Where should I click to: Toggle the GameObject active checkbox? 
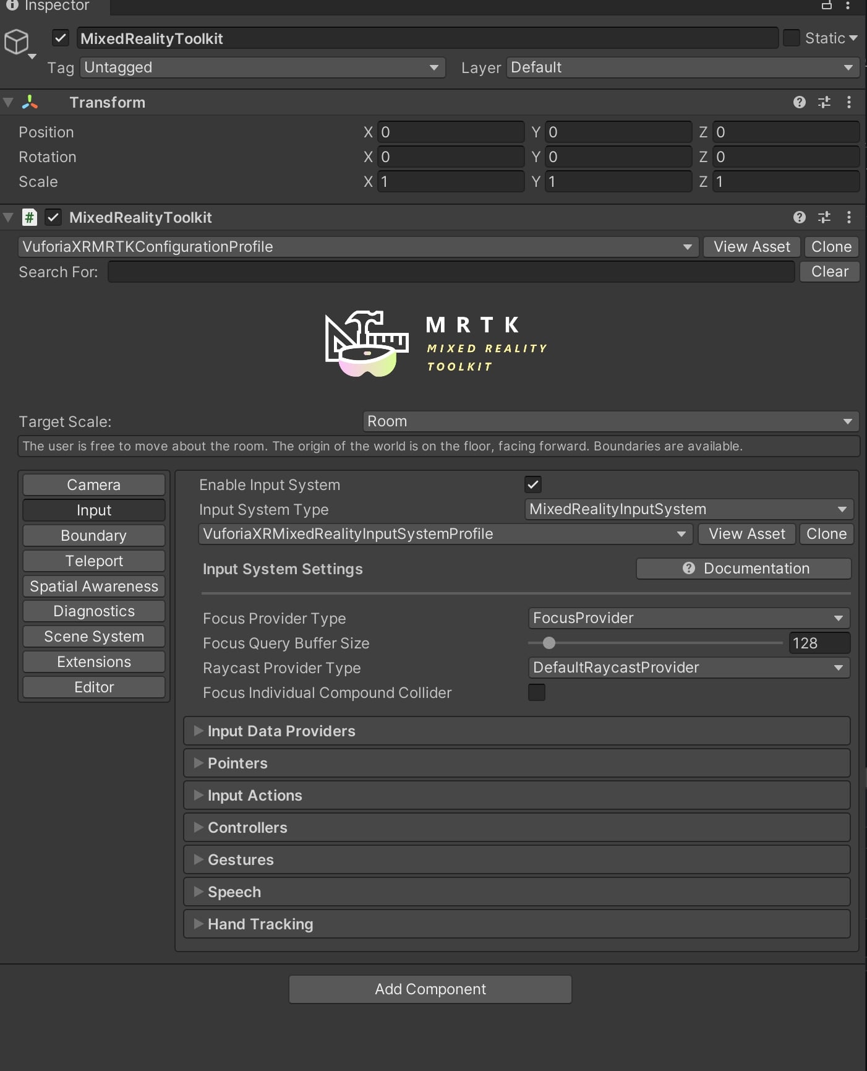tap(60, 38)
